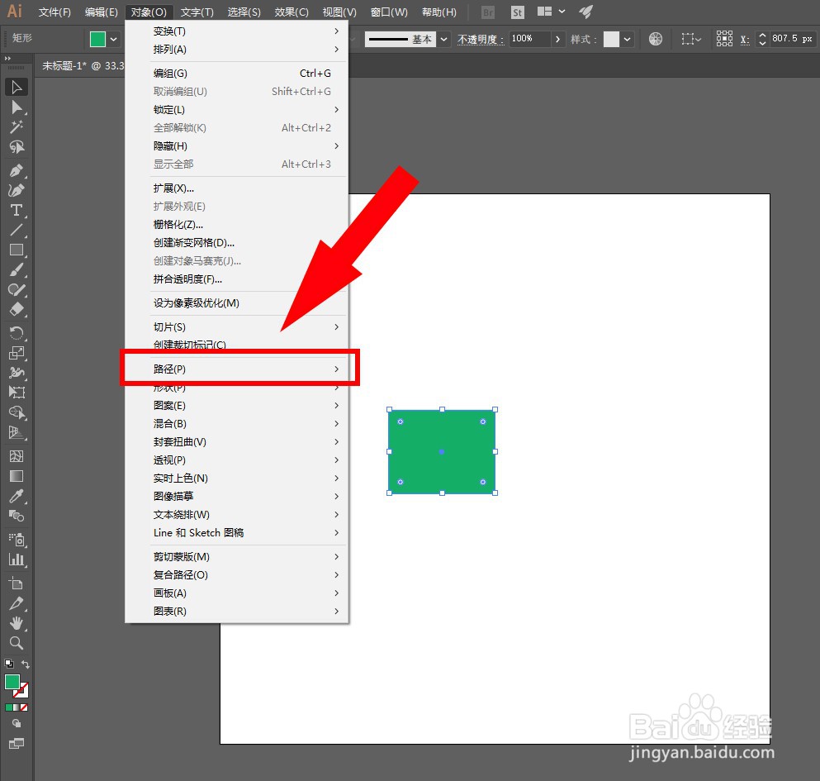Open the Window (窗口) menu
Image resolution: width=820 pixels, height=781 pixels.
pos(389,12)
